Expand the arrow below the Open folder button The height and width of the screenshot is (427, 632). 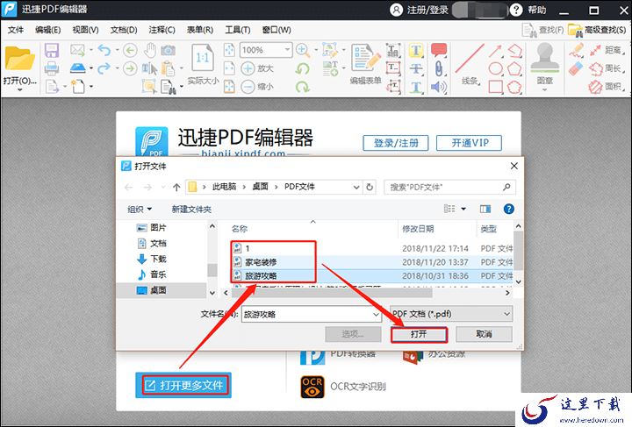[19, 90]
